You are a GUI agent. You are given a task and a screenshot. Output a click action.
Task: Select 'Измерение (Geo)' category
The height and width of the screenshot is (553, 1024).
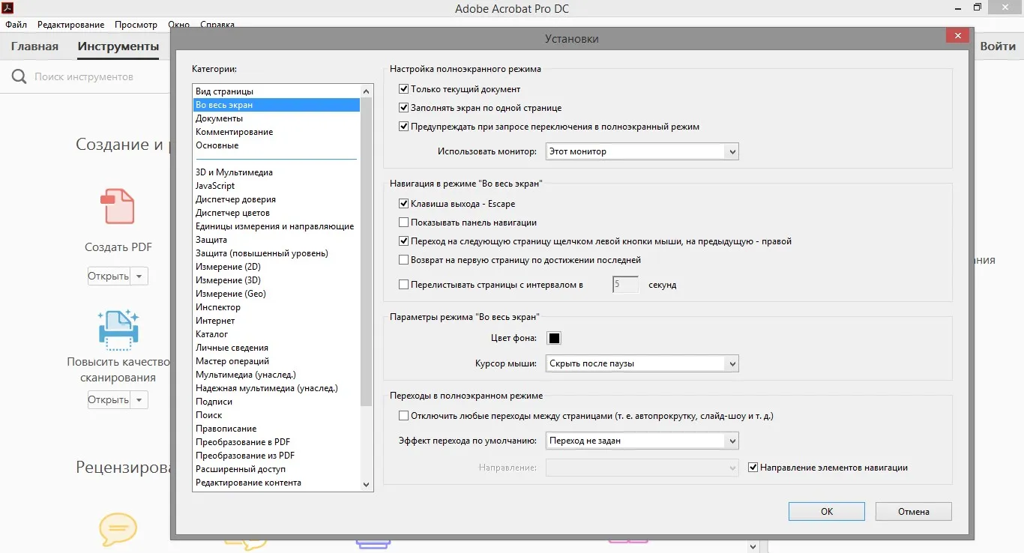click(x=277, y=294)
